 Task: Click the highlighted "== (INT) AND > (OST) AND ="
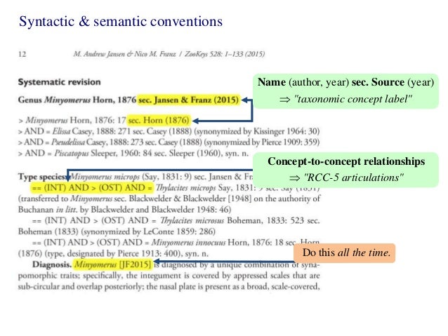pos(93,187)
